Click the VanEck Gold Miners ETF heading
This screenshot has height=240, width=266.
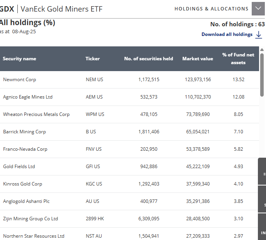[61, 9]
